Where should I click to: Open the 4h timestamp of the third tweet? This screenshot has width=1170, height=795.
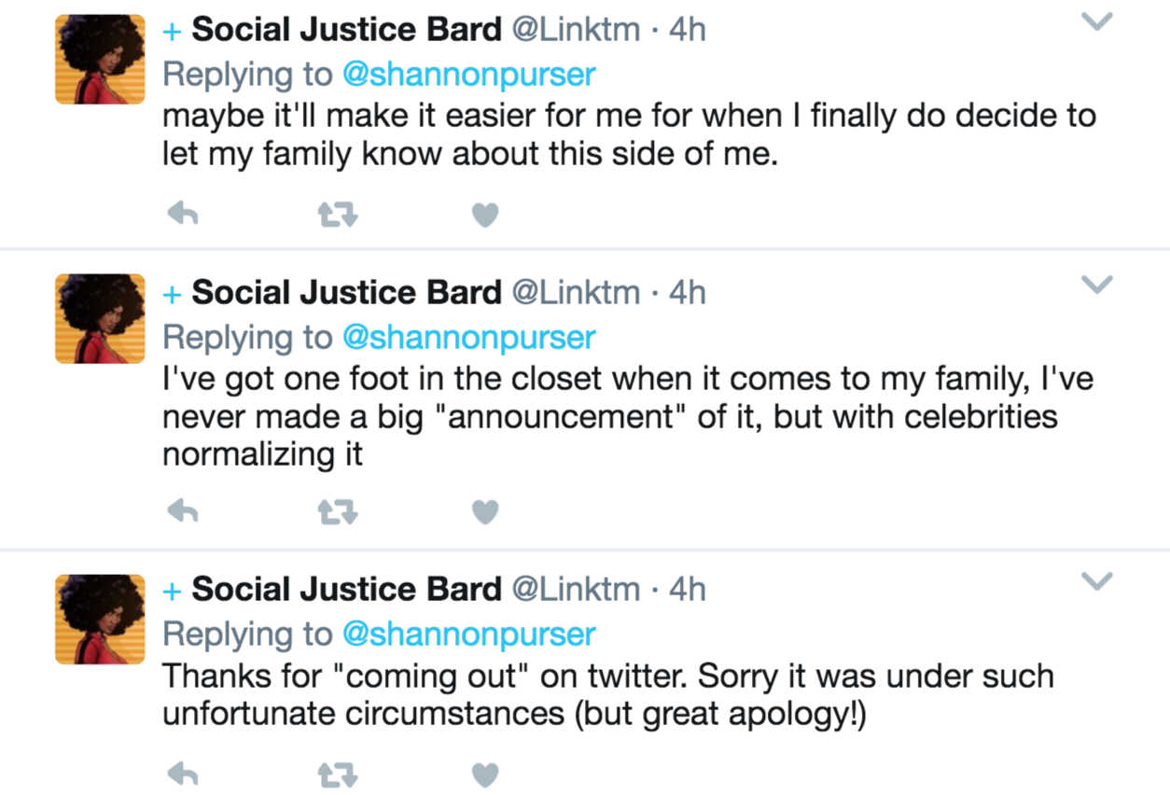[x=688, y=590]
